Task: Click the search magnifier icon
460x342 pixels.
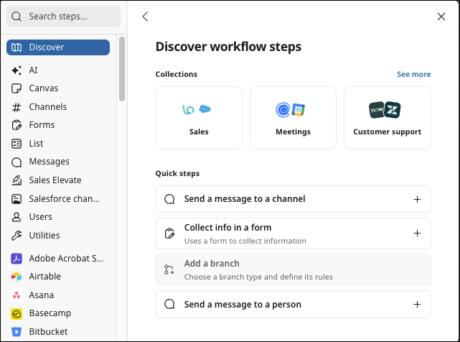Action: pos(17,17)
